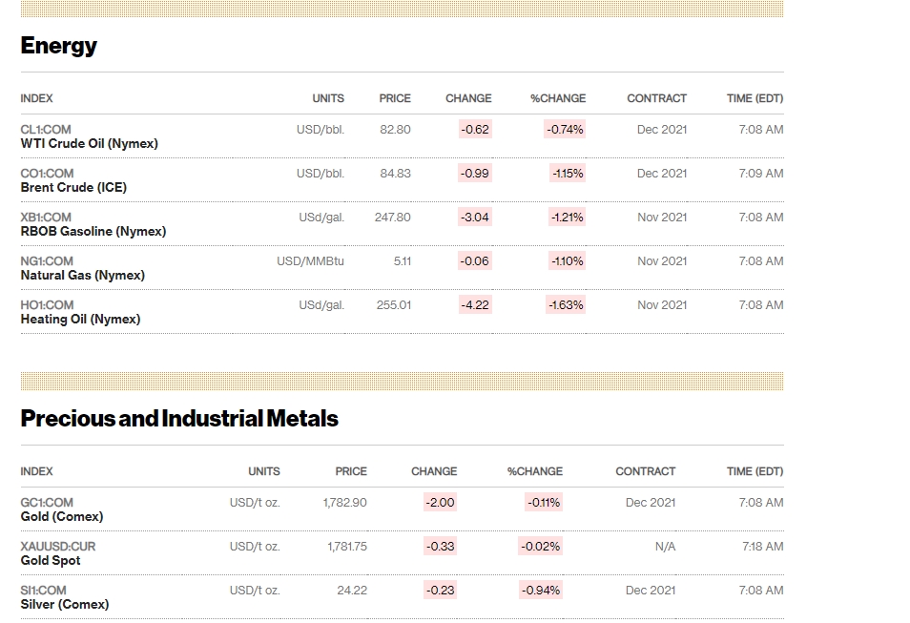Click the SI1:COM ticker symbol
The image size is (910, 623).
pos(43,590)
